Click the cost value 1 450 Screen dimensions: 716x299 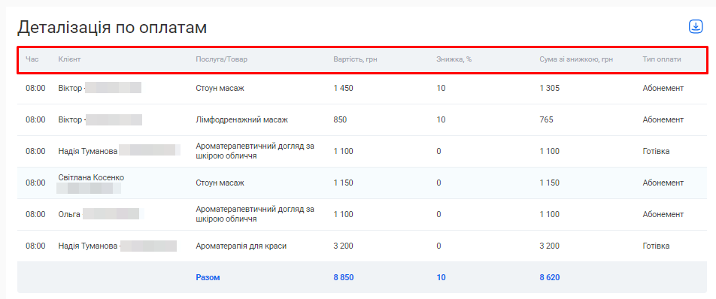tap(344, 89)
